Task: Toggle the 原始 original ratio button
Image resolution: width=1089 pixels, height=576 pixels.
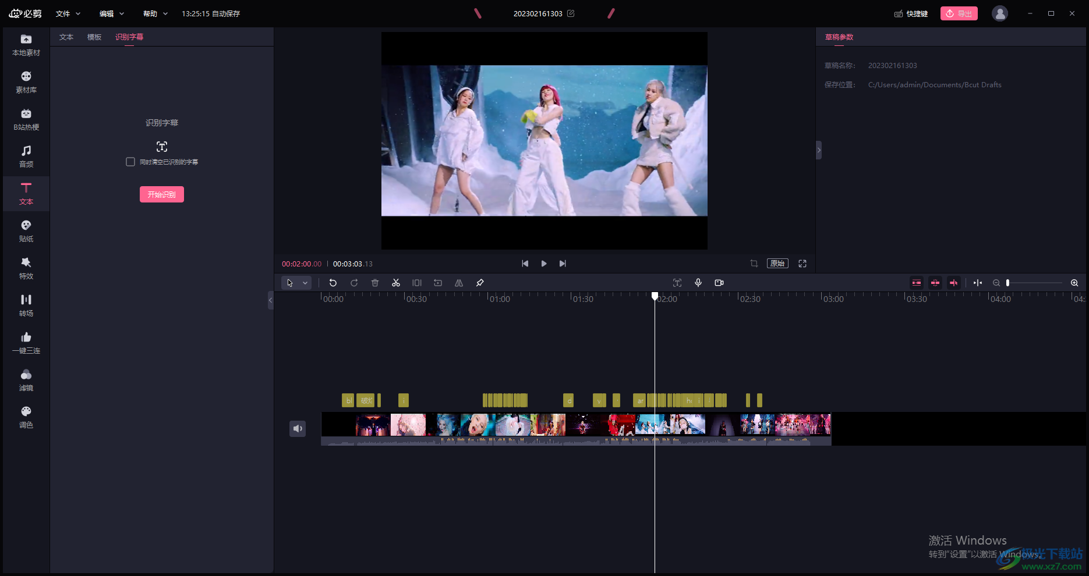Action: [777, 264]
